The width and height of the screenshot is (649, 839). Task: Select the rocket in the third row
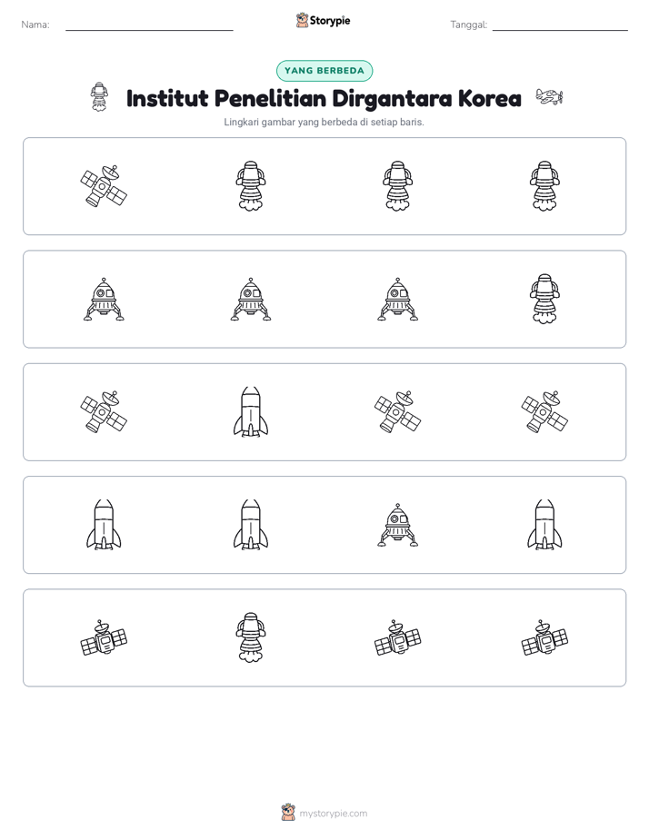click(x=251, y=411)
